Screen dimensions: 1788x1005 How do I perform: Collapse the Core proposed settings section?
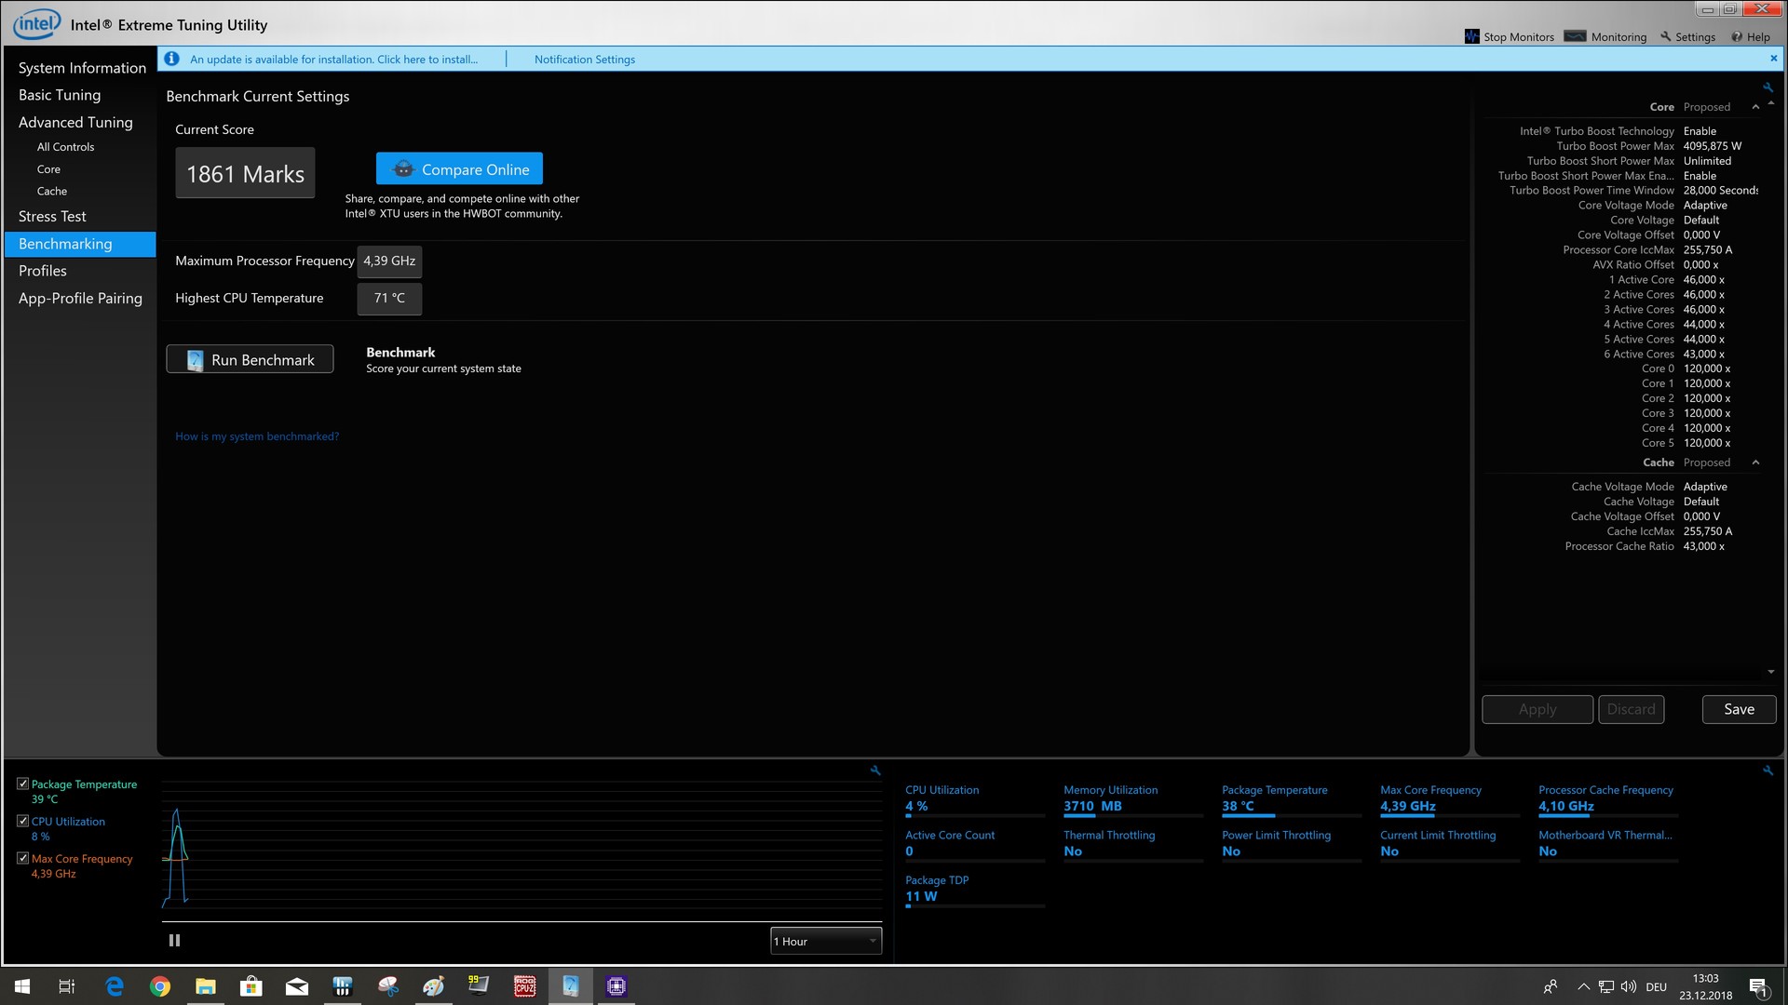1756,107
